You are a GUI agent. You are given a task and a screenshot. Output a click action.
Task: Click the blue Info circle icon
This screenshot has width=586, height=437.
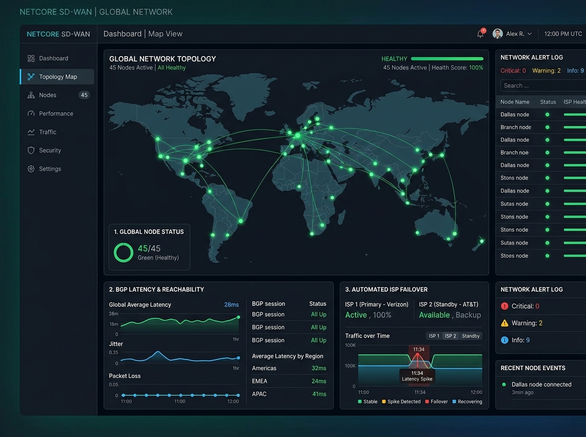click(x=504, y=340)
